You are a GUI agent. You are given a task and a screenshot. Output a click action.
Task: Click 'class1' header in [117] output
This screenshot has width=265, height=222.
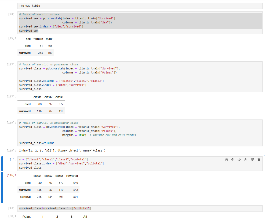pyautogui.click(x=37, y=97)
